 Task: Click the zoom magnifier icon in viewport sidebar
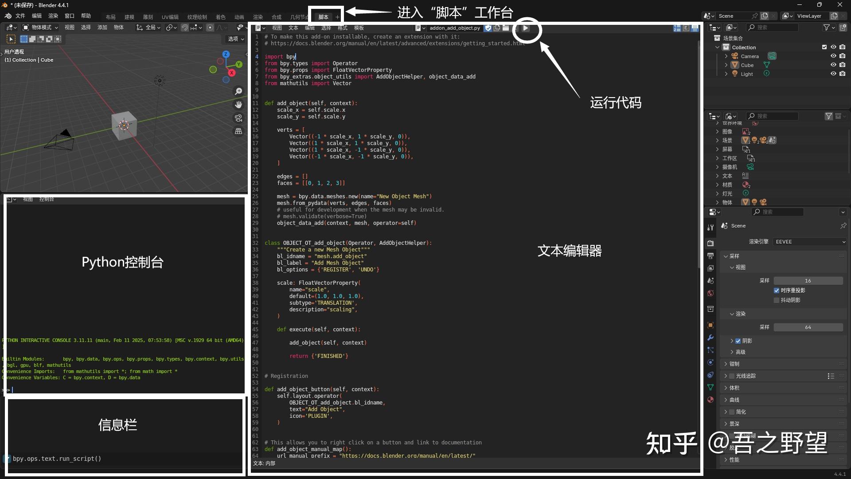pyautogui.click(x=238, y=91)
